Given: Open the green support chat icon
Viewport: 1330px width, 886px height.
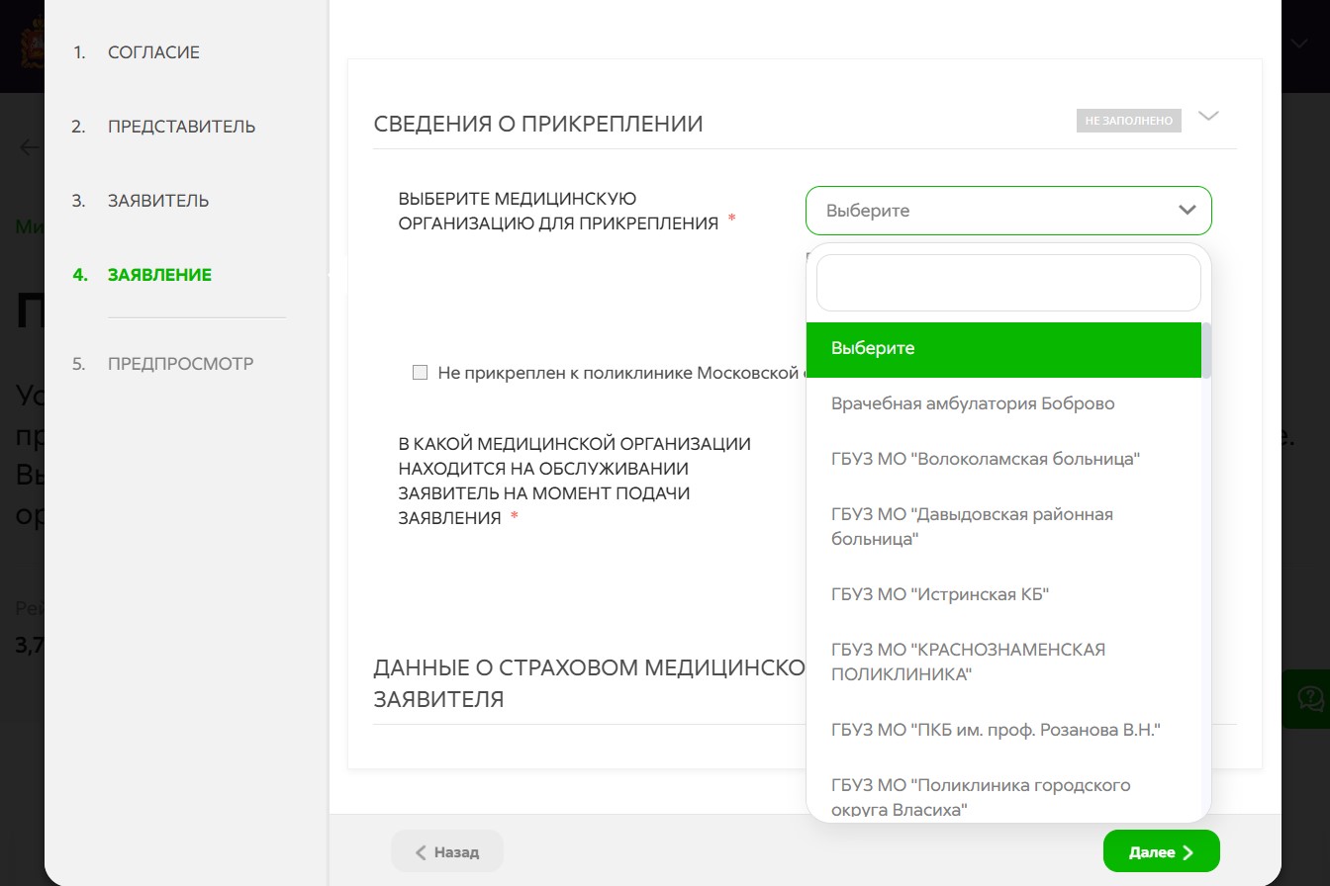Looking at the screenshot, I should tap(1312, 699).
